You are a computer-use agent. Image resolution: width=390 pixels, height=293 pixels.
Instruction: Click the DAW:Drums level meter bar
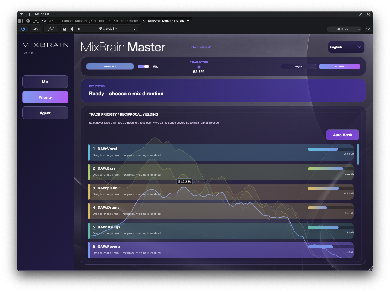pyautogui.click(x=331, y=208)
